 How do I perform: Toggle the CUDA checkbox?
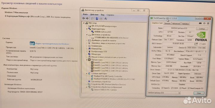click(x=172, y=88)
